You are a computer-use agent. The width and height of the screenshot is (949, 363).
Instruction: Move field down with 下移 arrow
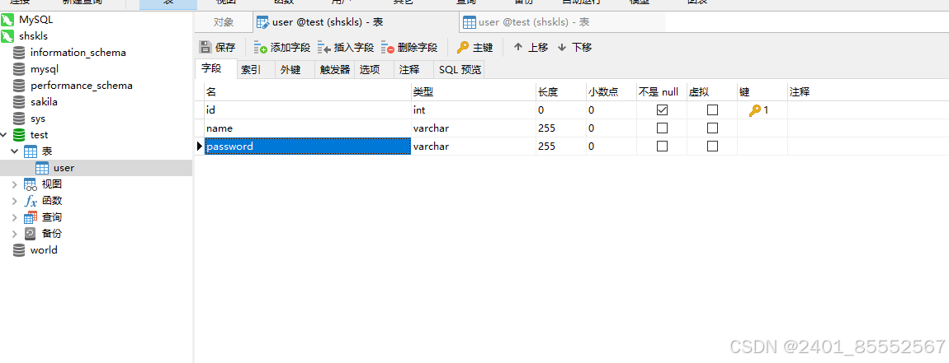click(x=574, y=47)
